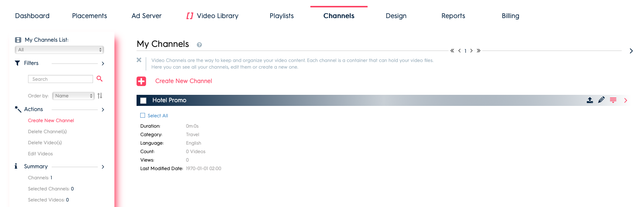Open the Design tab
Viewport: 644px width, 207px height.
[x=396, y=16]
